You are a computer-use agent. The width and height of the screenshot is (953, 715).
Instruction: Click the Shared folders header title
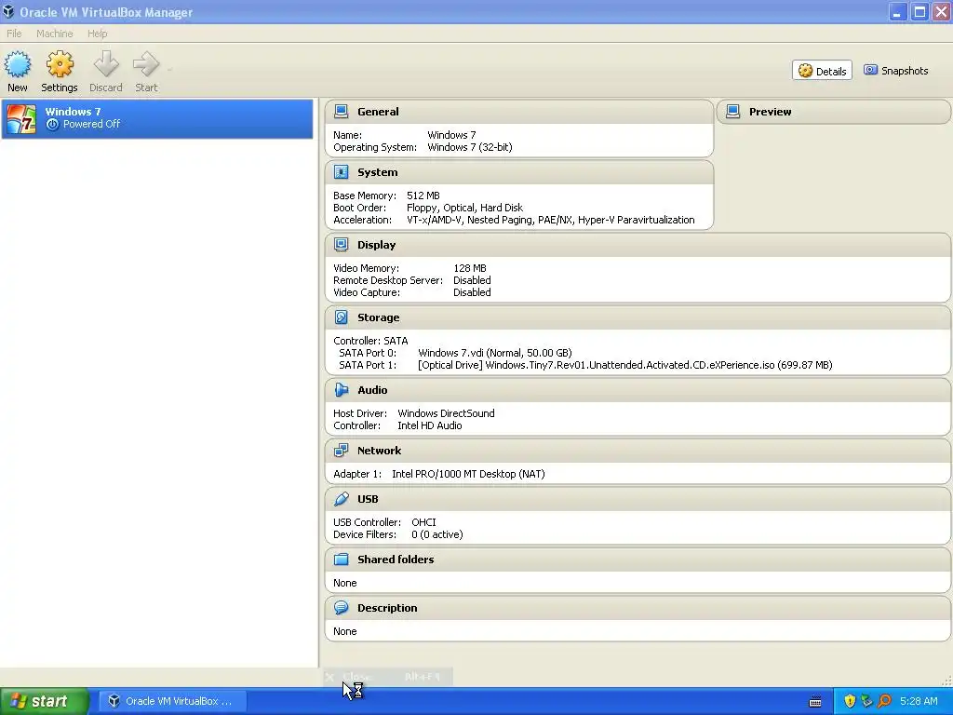[396, 560]
